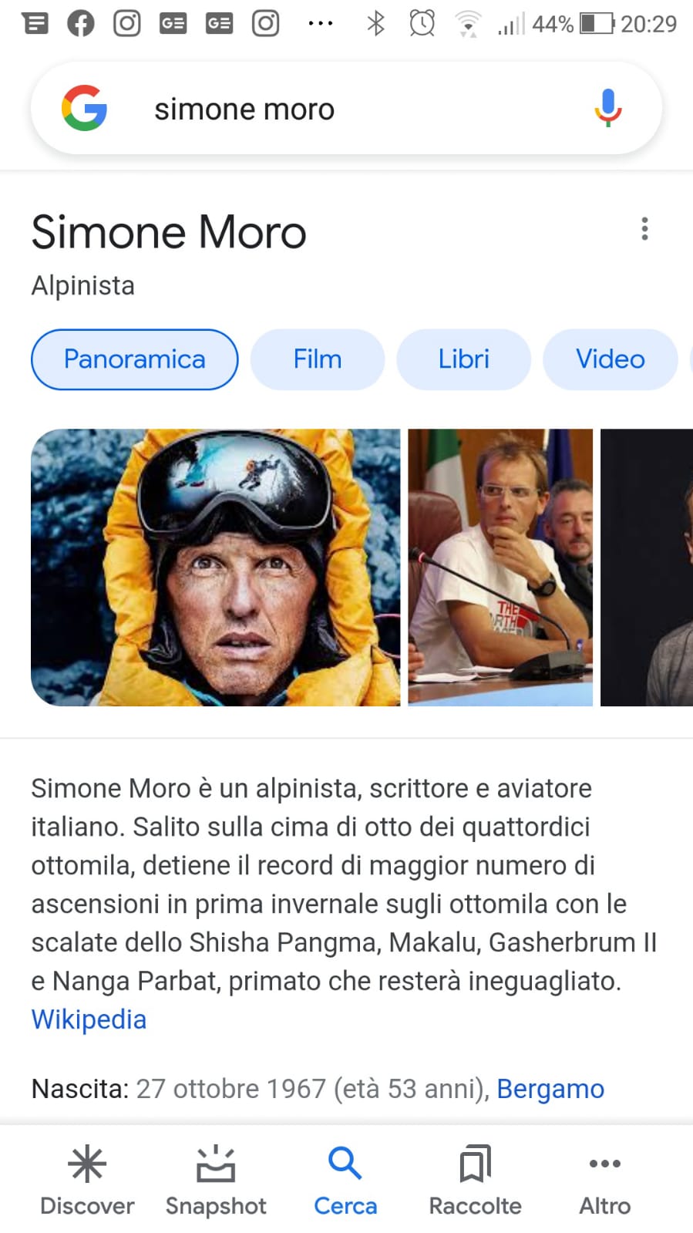The image size is (693, 1233).
Task: Select the Panoramica tab
Action: (135, 359)
